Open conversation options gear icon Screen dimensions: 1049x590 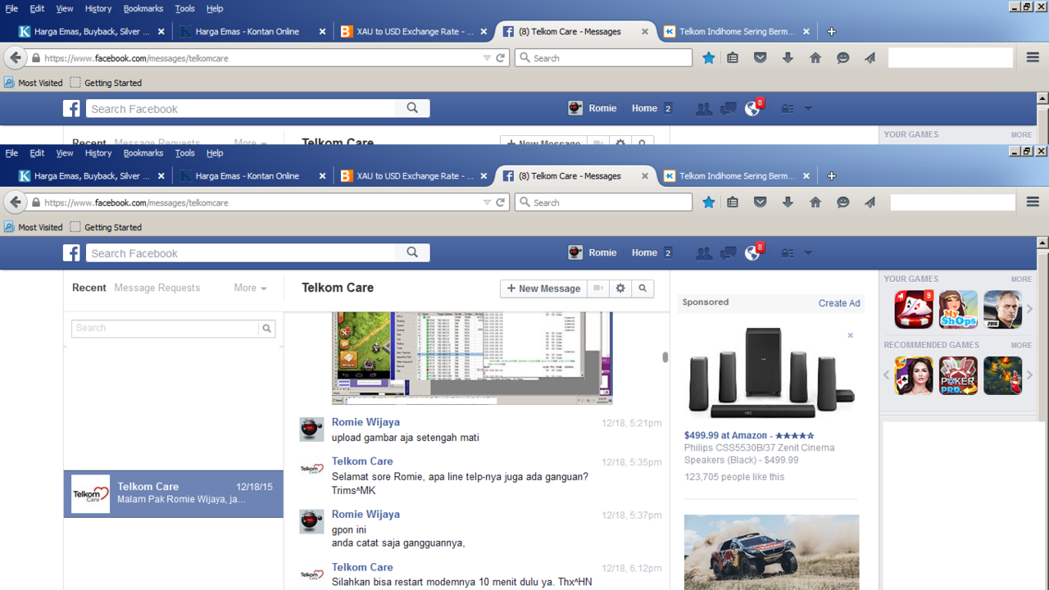coord(620,288)
